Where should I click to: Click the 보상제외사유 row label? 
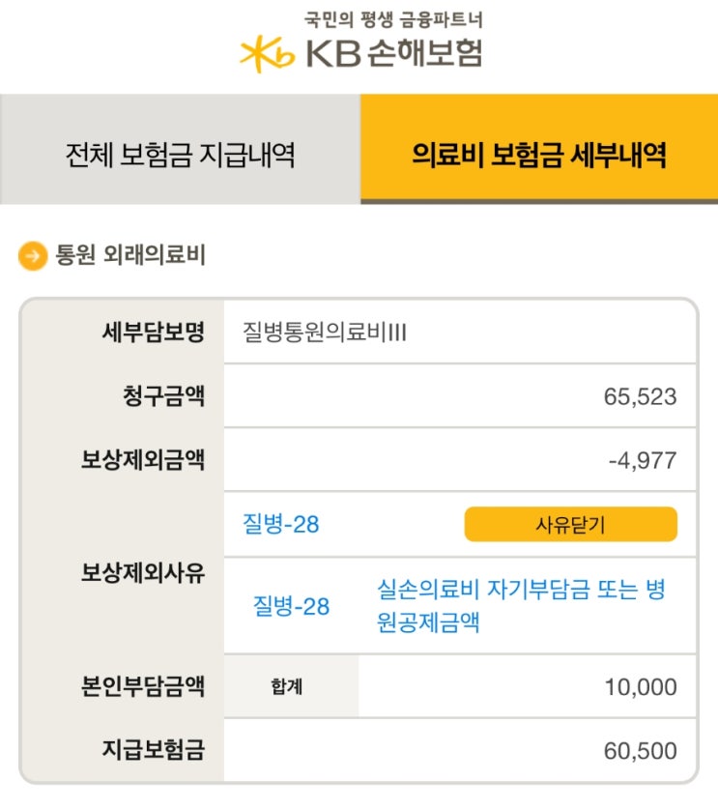point(142,572)
